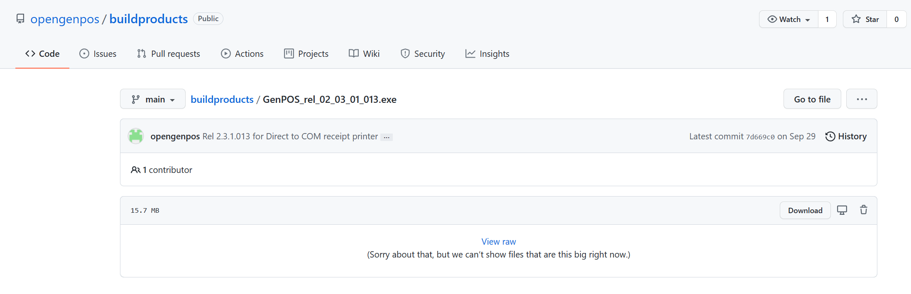911x294 pixels.
Task: Open the Rel 2.3.1.013 commit message link
Action: [x=290, y=136]
